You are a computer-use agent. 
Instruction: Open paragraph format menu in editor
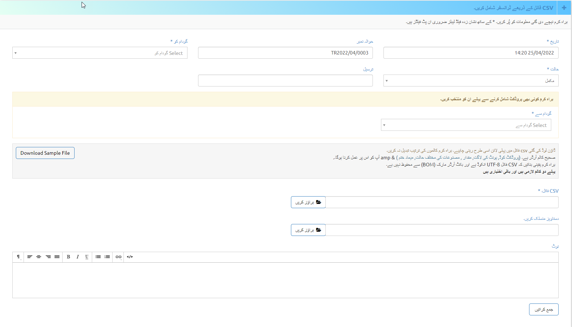point(18,257)
